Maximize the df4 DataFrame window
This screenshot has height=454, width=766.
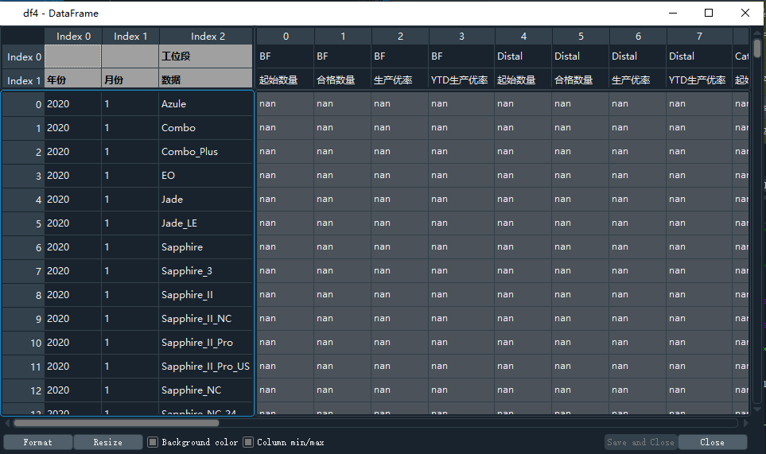point(709,14)
